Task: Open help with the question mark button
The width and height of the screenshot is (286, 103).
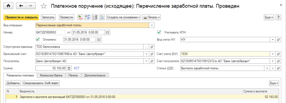Action: click(x=278, y=17)
